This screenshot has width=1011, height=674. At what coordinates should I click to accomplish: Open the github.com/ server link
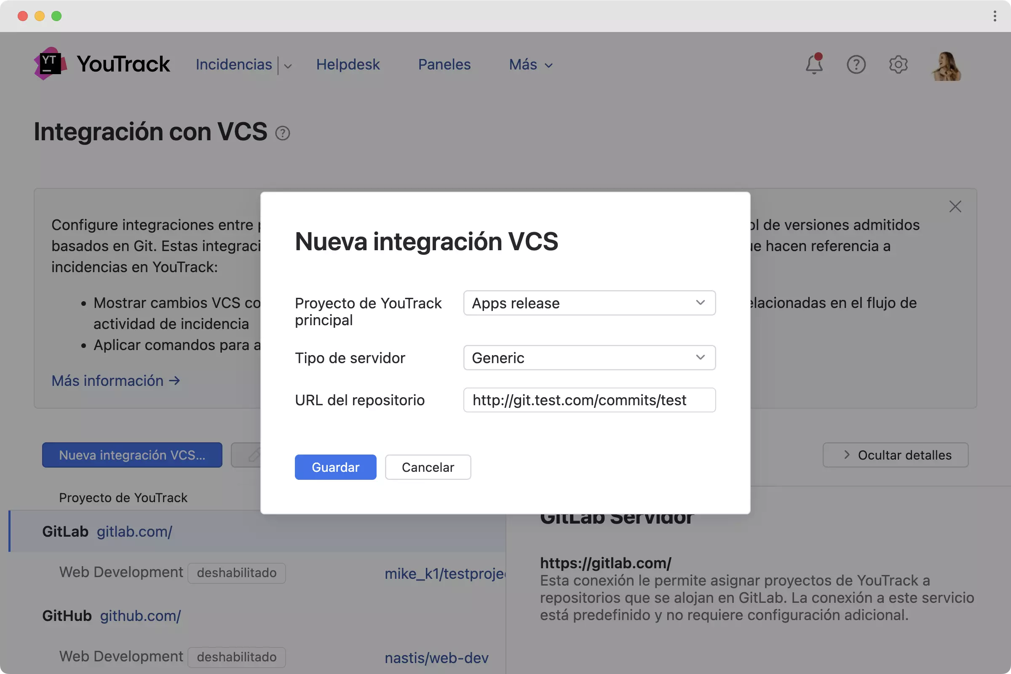140,615
